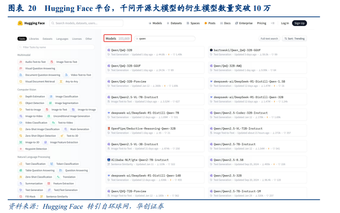Select the Document Question Answering task icon
The image size is (340, 213).
click(21, 75)
